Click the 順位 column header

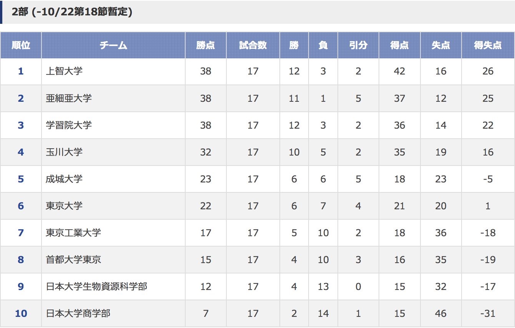(21, 45)
